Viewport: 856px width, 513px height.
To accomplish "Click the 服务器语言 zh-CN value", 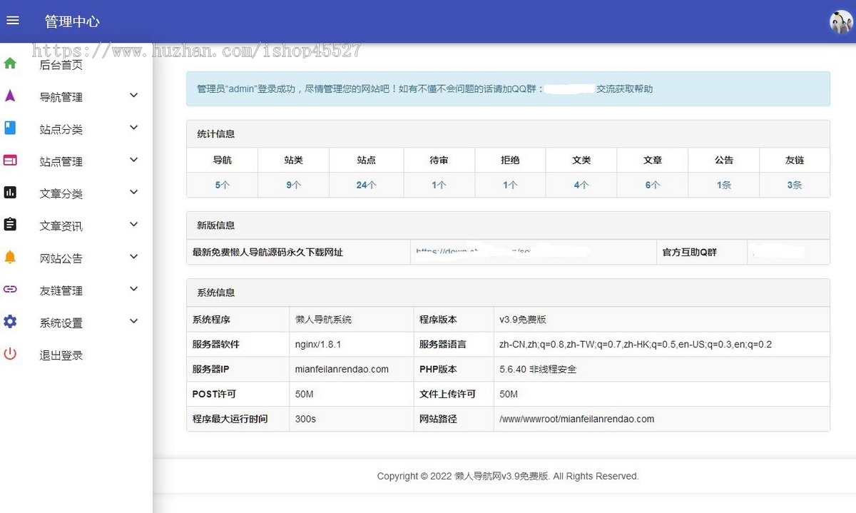I will (x=636, y=345).
